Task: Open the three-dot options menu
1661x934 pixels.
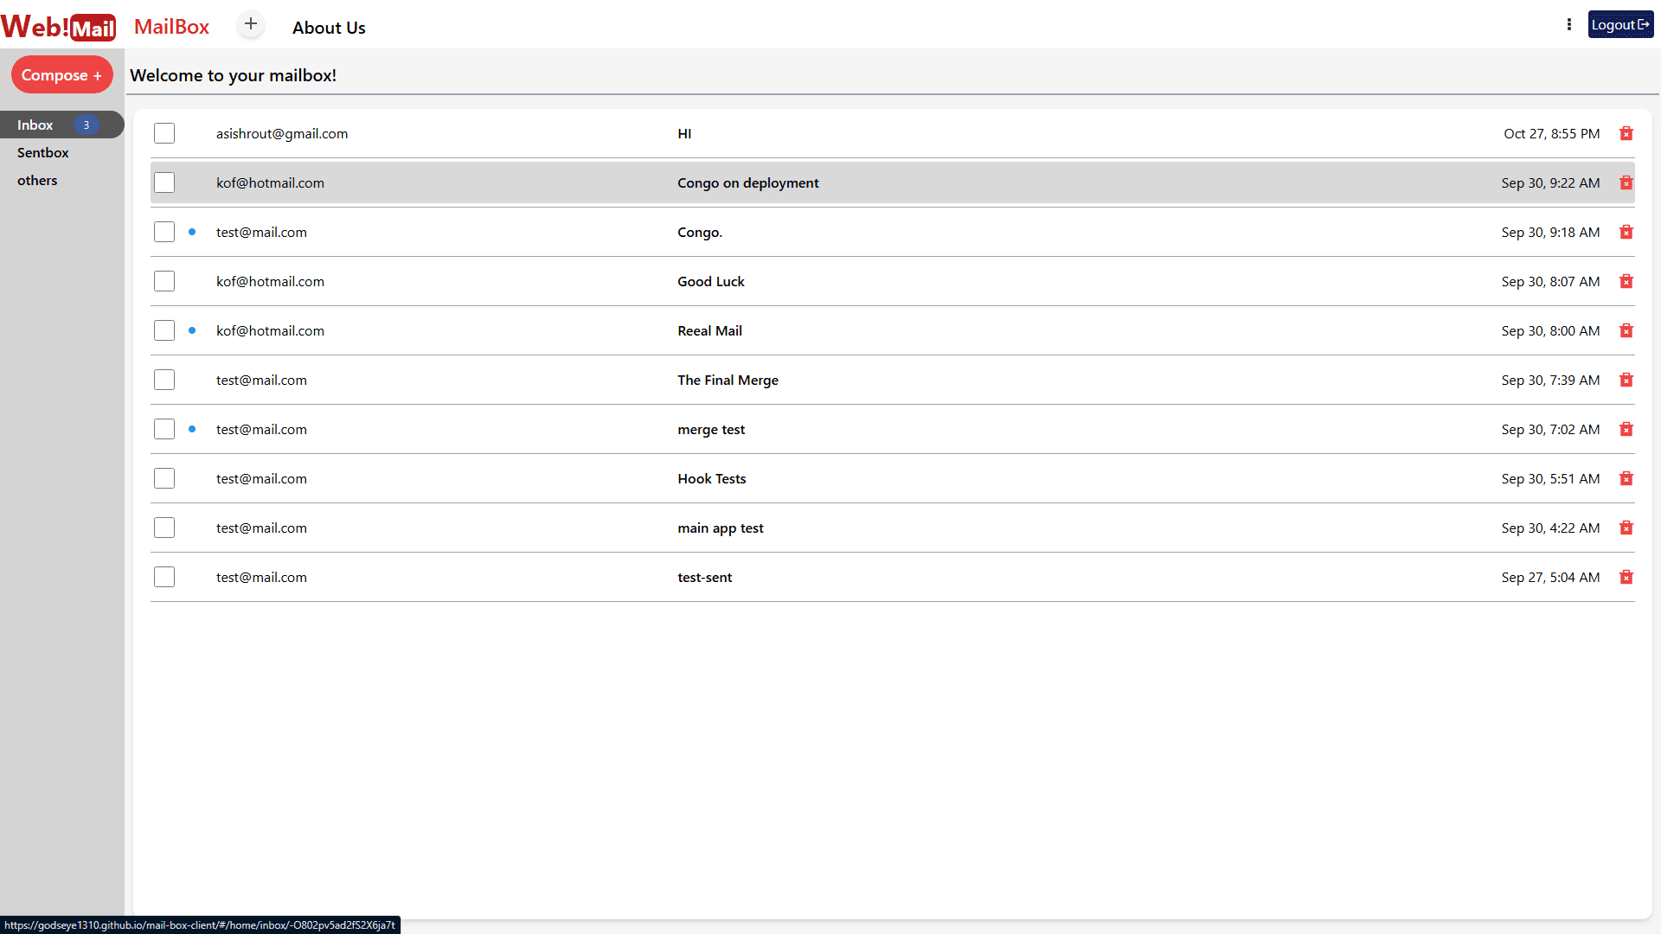Action: tap(1568, 24)
